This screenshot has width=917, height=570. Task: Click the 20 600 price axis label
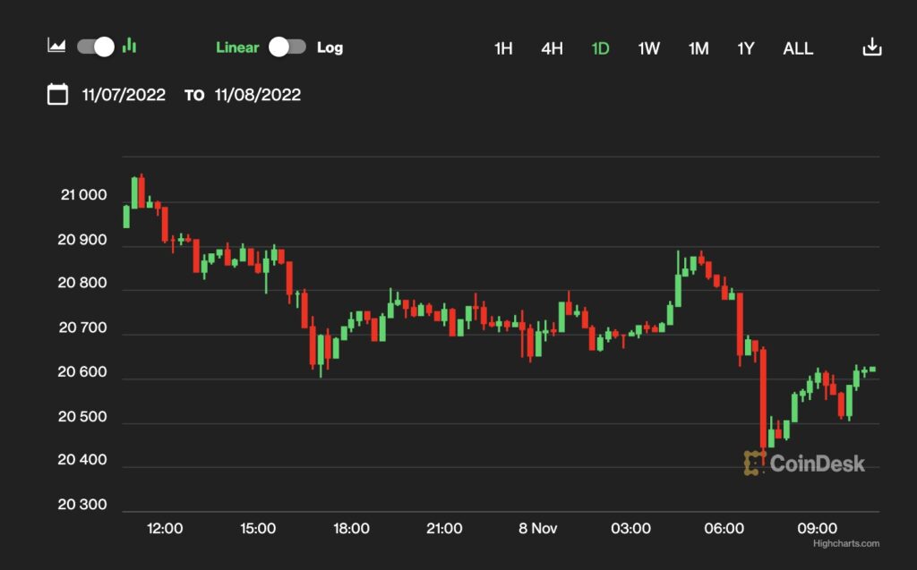[x=82, y=372]
